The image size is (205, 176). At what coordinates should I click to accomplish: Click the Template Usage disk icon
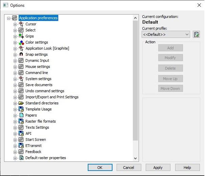coord(21,109)
